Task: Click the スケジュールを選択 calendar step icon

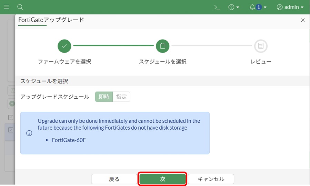Action: tap(163, 46)
